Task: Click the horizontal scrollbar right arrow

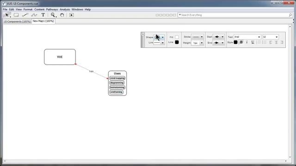Action: [286, 161]
